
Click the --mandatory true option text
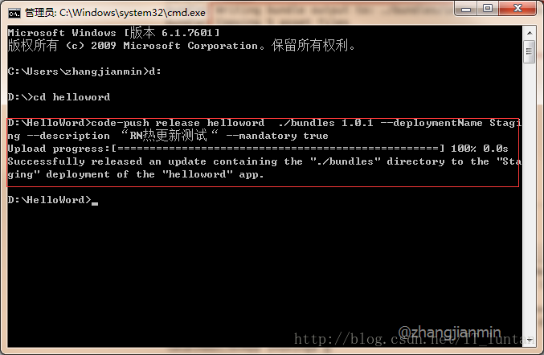pyautogui.click(x=277, y=136)
